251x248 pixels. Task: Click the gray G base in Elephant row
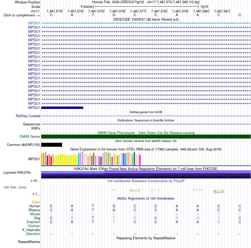[219, 222]
